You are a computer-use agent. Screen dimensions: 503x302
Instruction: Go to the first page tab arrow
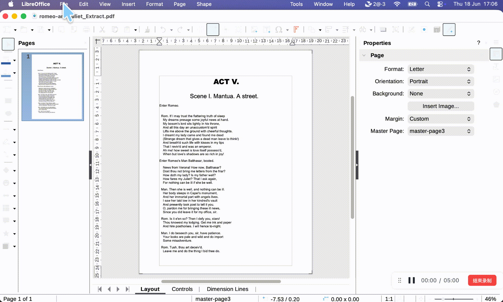click(100, 289)
